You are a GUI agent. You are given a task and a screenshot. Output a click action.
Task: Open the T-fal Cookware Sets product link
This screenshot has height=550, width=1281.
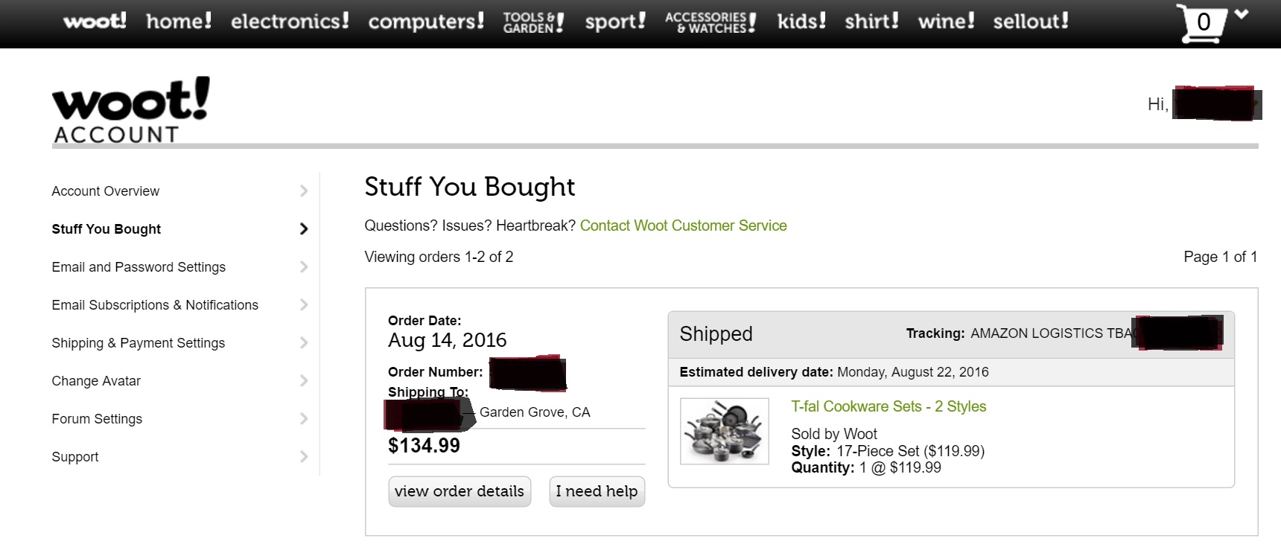pos(888,406)
